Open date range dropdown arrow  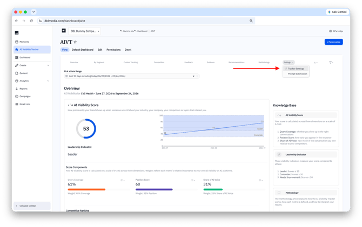point(197,76)
